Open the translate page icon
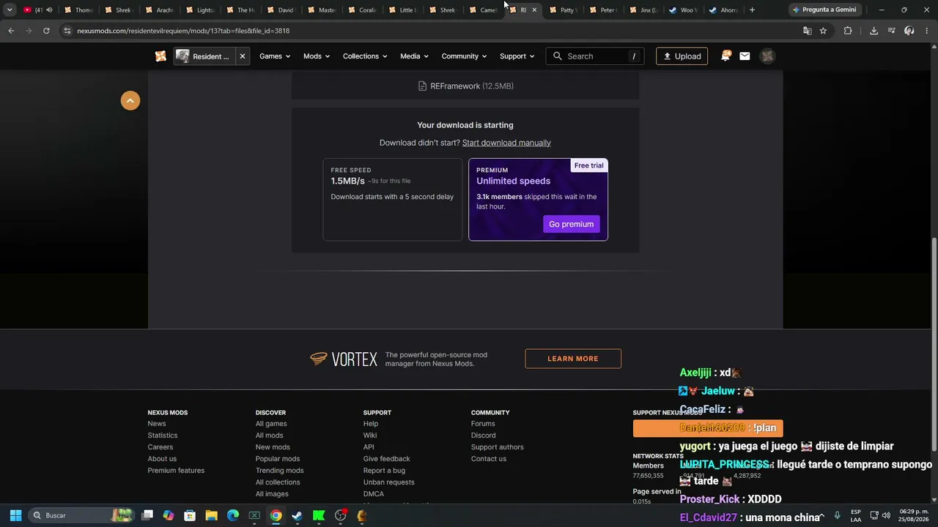This screenshot has width=938, height=527. click(x=808, y=31)
